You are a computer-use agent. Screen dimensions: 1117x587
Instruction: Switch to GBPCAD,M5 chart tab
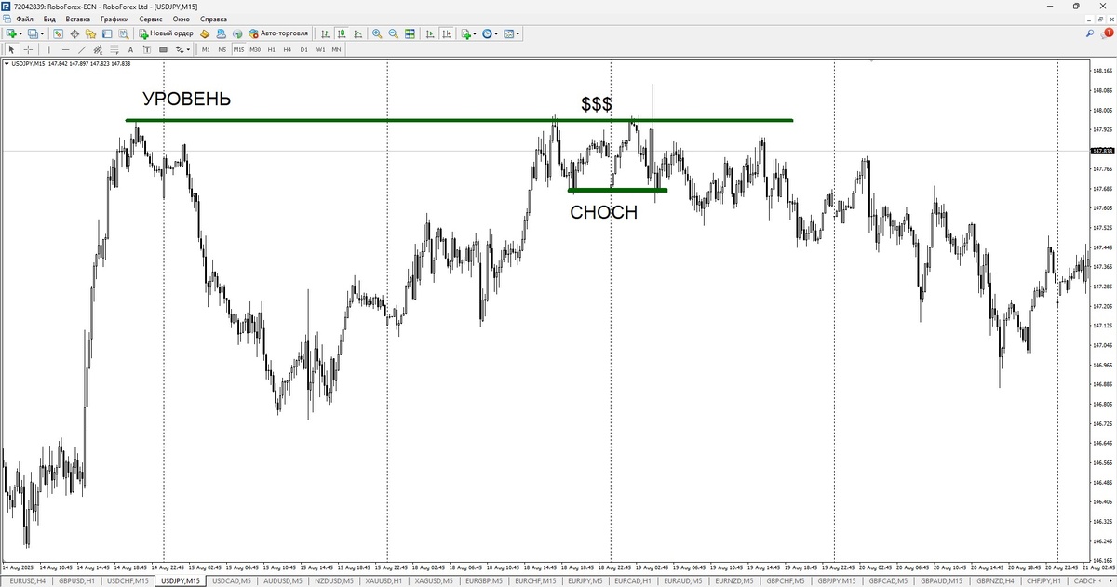point(889,580)
